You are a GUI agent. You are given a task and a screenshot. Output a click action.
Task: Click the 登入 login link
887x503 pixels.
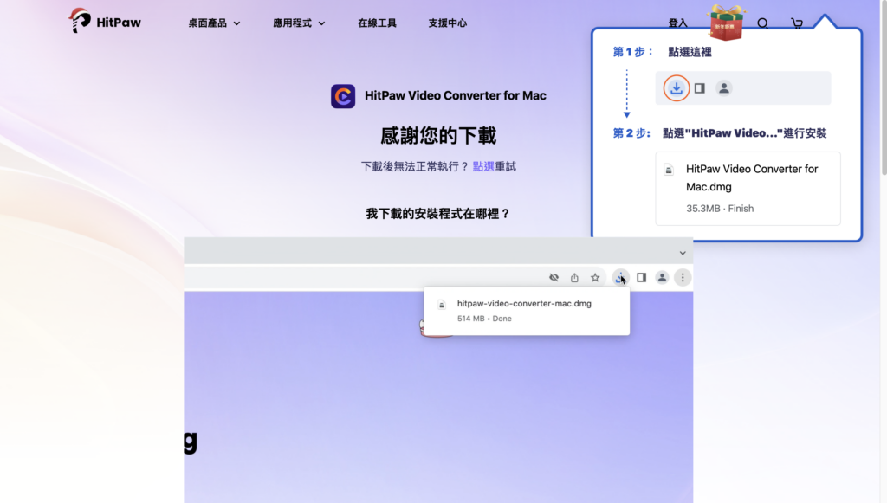pos(677,23)
